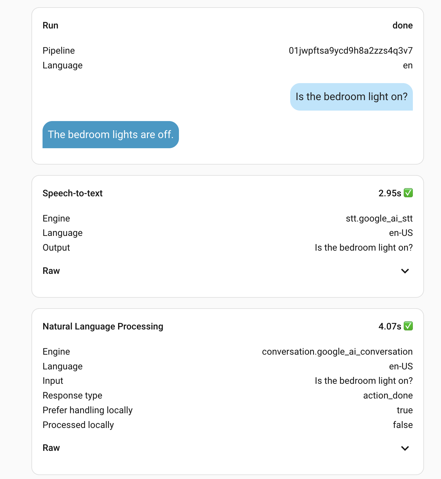
Task: Click the Run card heading
Action: click(50, 26)
